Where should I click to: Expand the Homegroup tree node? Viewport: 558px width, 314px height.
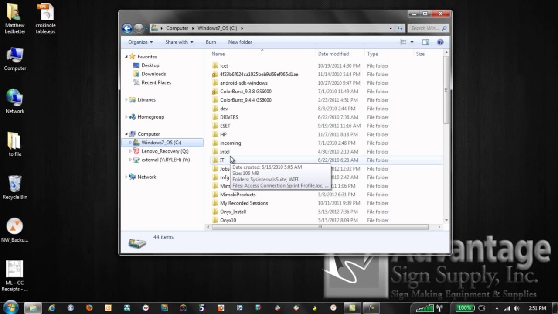coord(126,117)
